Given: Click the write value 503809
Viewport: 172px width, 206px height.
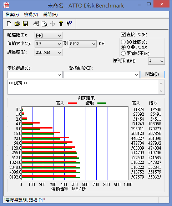Looking at the screenshot, I should click(138, 148).
